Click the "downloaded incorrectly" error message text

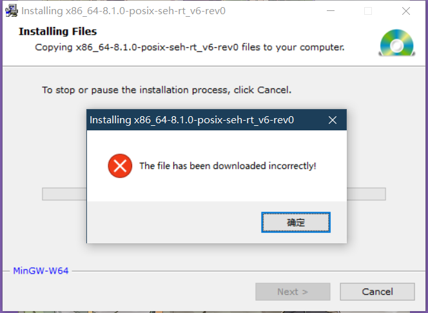coord(228,166)
